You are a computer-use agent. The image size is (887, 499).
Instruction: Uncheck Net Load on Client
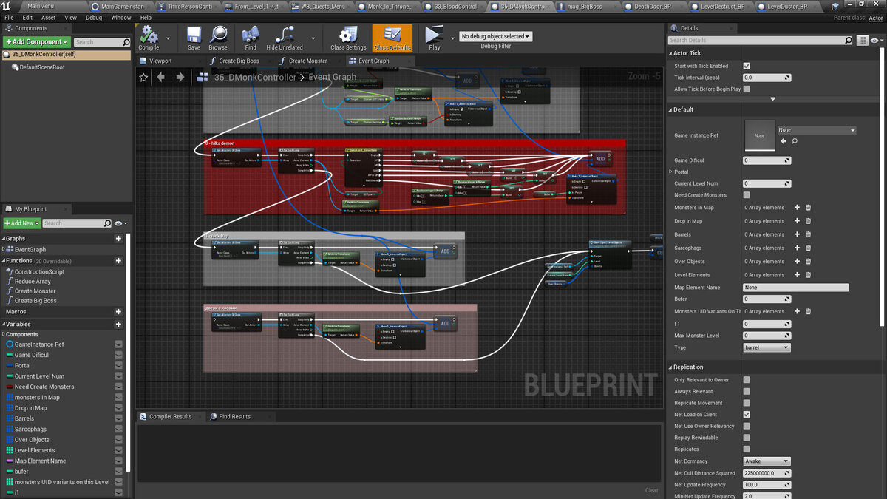point(747,415)
